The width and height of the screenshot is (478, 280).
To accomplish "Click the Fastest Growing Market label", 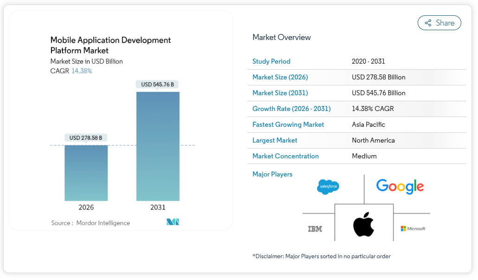I will 288,124.
